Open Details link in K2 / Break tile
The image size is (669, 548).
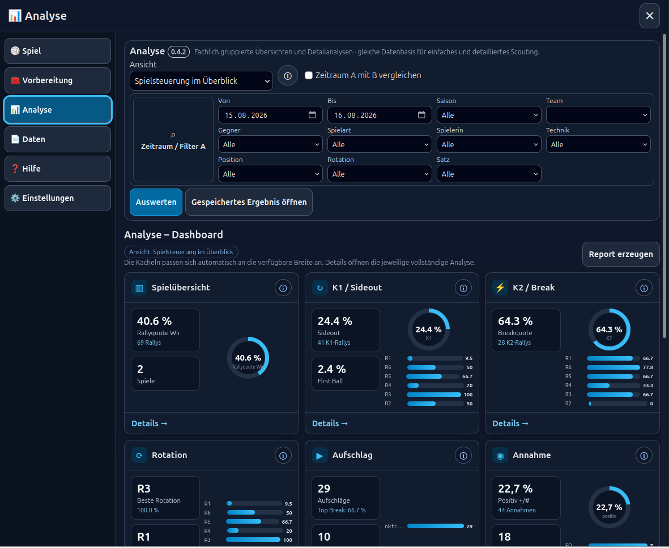[510, 423]
